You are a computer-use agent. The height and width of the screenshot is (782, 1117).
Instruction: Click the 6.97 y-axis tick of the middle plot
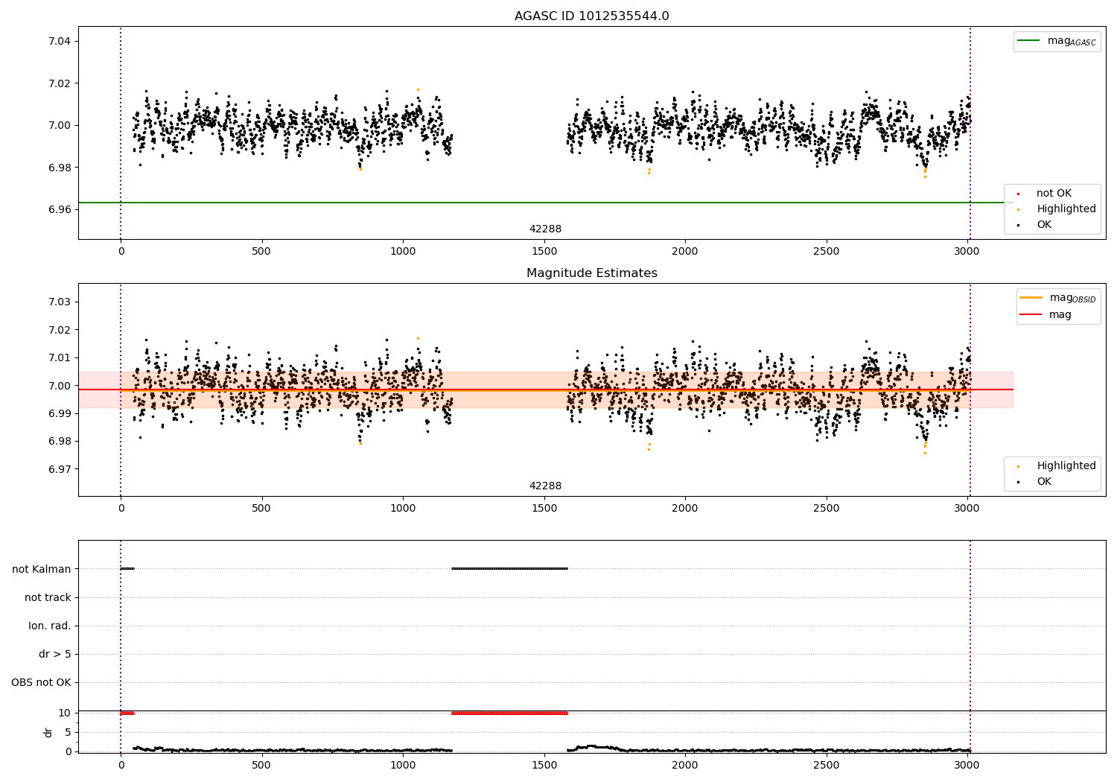pyautogui.click(x=59, y=469)
